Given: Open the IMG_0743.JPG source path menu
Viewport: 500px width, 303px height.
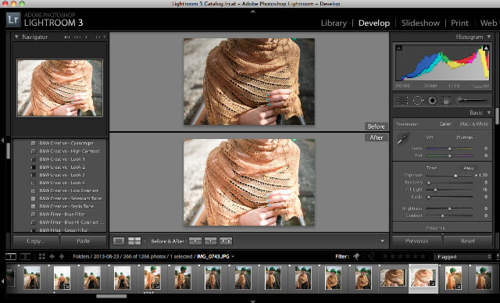Looking at the screenshot, I should tap(216, 256).
